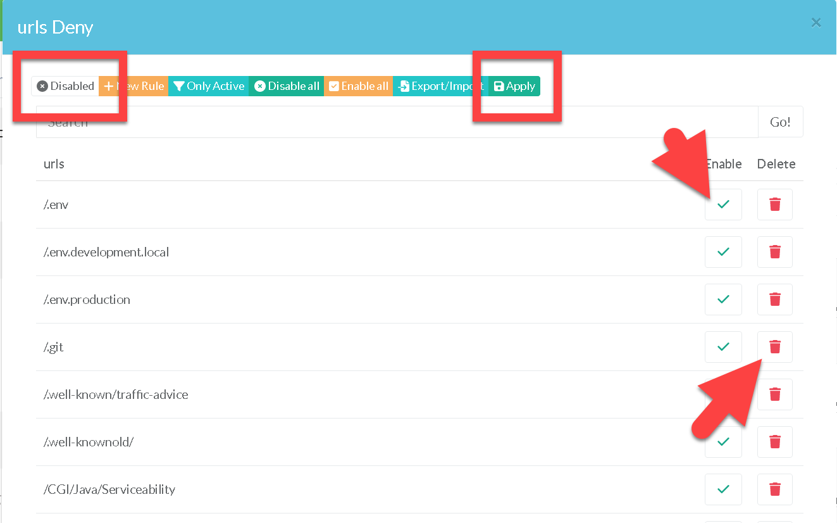Toggle enable for /.env.production

click(x=723, y=299)
